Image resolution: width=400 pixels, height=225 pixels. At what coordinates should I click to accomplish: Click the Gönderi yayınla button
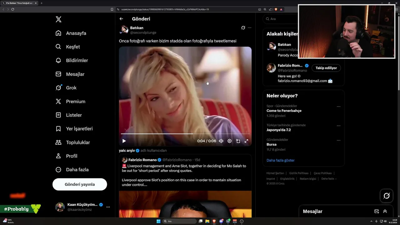point(80,184)
